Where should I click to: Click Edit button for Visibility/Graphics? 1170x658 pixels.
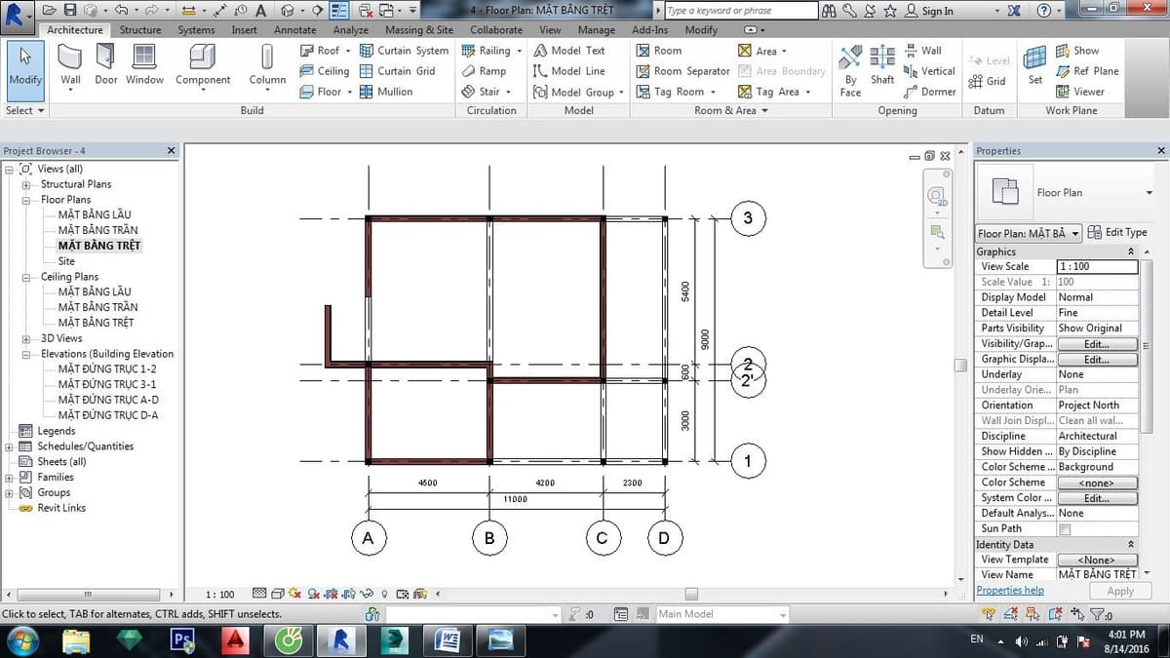click(x=1097, y=344)
